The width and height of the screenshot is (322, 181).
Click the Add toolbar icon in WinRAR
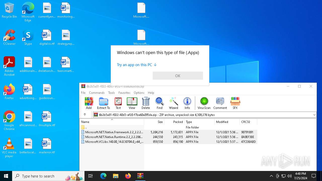click(89, 103)
